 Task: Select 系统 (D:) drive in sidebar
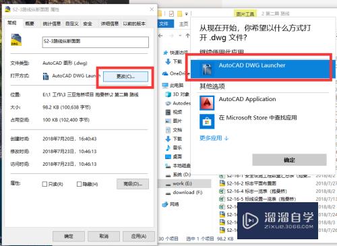click(x=178, y=175)
